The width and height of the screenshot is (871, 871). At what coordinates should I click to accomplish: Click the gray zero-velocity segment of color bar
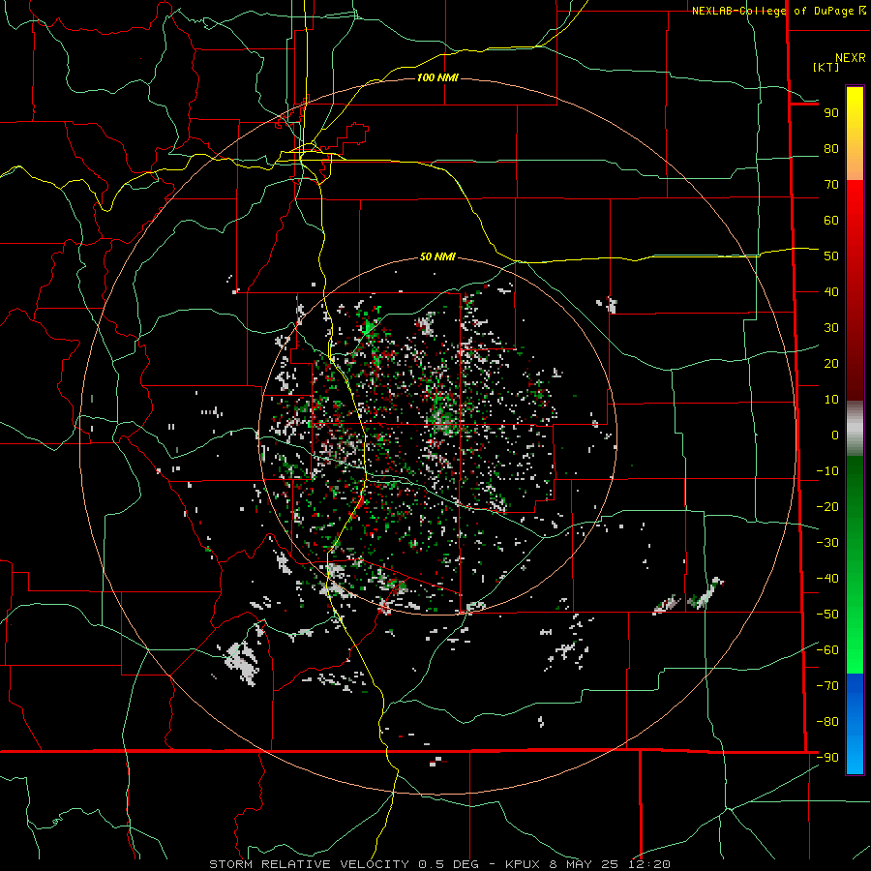point(855,429)
